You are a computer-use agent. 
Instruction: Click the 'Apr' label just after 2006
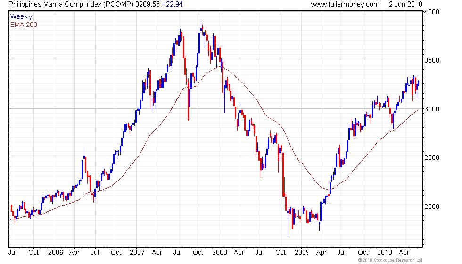pyautogui.click(x=74, y=253)
